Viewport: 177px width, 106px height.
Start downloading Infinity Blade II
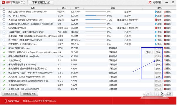pyautogui.click(x=158, y=11)
